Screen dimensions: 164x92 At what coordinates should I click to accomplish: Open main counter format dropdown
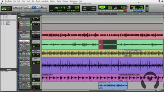(x=66, y=8)
